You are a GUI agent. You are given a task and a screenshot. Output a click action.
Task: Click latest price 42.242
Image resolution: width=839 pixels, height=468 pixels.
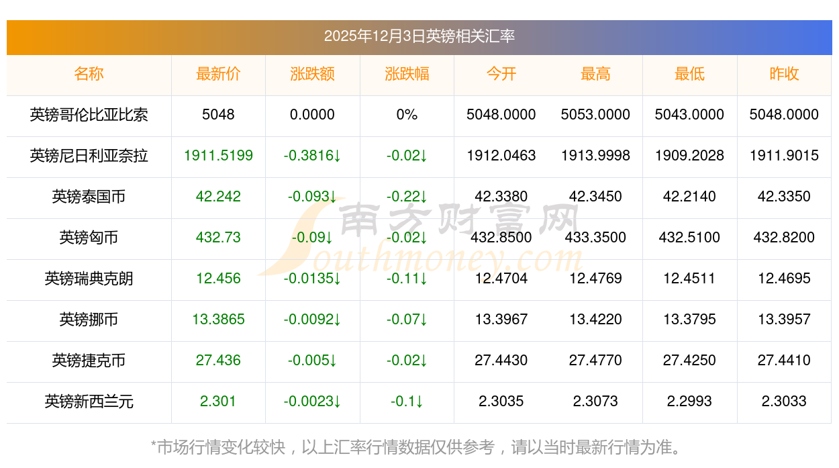[x=218, y=197]
